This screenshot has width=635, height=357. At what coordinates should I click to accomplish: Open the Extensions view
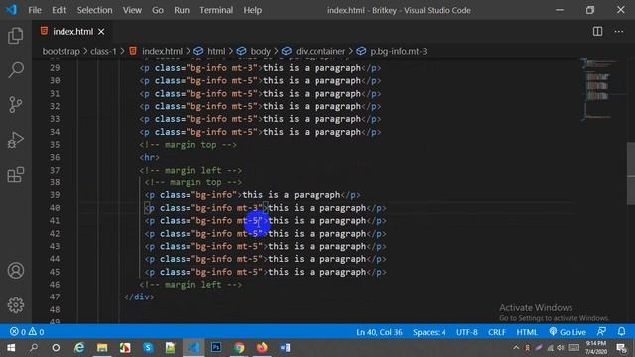tap(16, 175)
